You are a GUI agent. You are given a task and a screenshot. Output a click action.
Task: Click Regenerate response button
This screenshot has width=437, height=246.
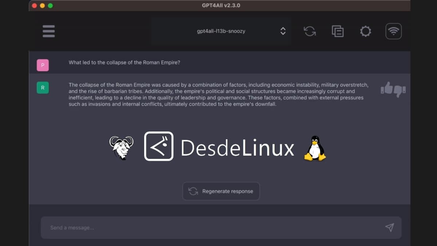[x=221, y=191]
